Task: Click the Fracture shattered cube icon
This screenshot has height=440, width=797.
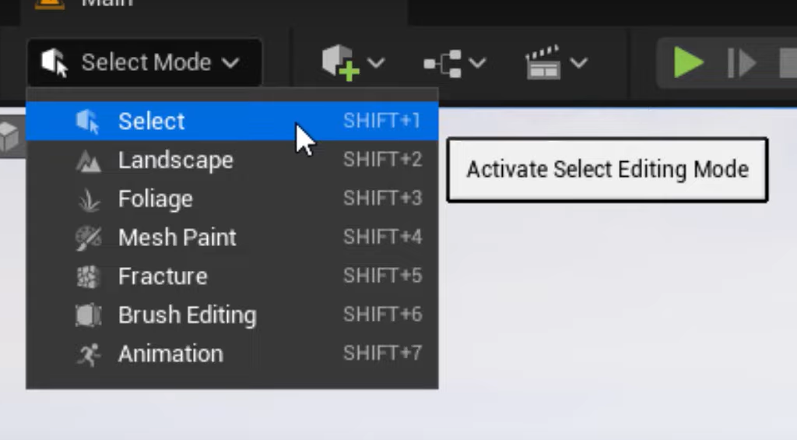Action: click(x=88, y=276)
